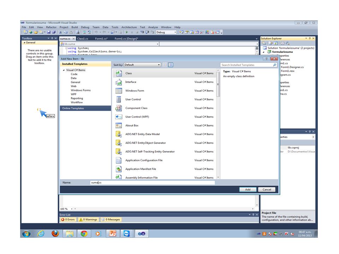
Task: Open the Toolbox window position dropdown arrow
Action: click(48, 38)
